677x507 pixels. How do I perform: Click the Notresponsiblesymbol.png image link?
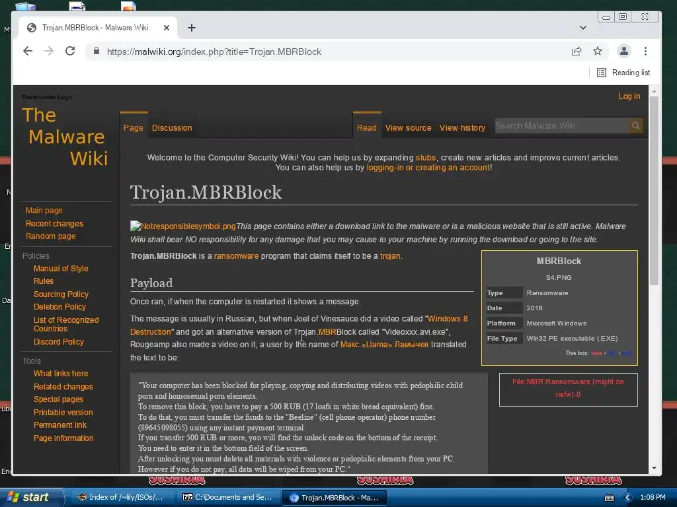(183, 226)
